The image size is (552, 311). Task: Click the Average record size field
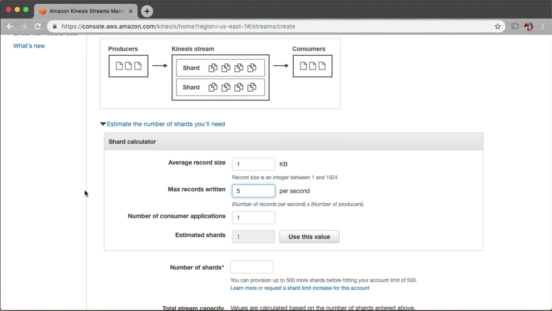[253, 164]
